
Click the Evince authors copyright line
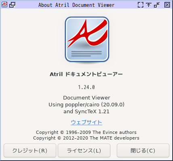point(86,132)
